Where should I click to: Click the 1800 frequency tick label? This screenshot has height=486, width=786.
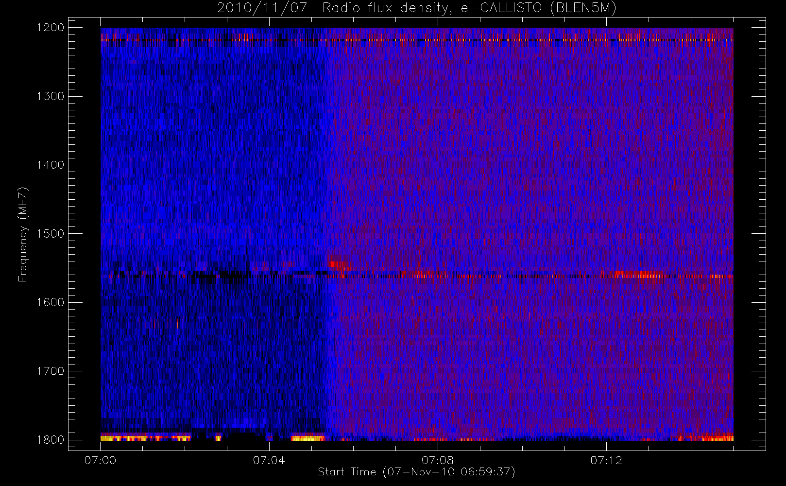(x=51, y=440)
